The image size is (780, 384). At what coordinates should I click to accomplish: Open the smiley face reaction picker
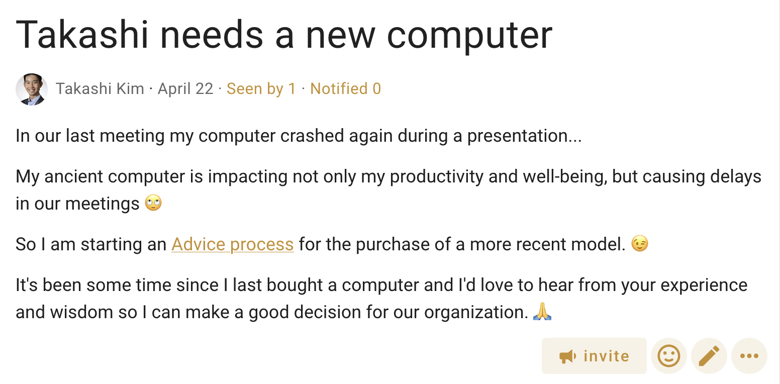[x=669, y=356]
